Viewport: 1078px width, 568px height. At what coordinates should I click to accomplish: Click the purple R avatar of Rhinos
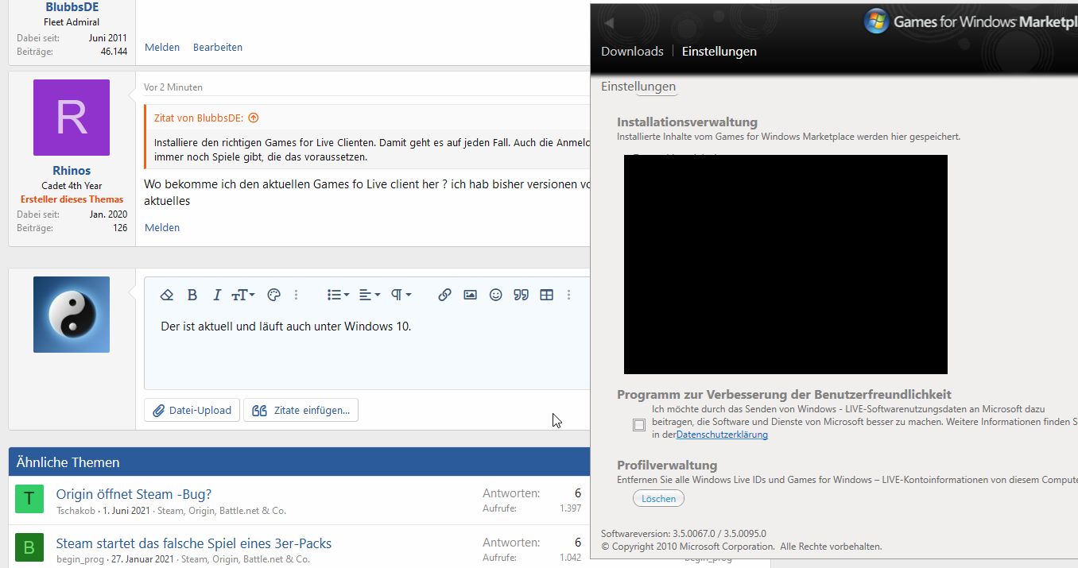point(72,118)
